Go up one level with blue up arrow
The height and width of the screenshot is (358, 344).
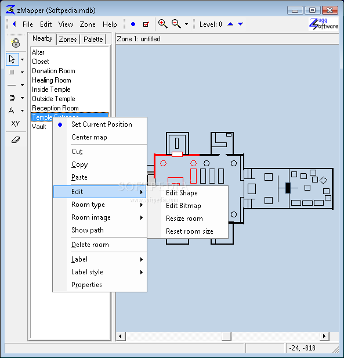click(x=230, y=24)
